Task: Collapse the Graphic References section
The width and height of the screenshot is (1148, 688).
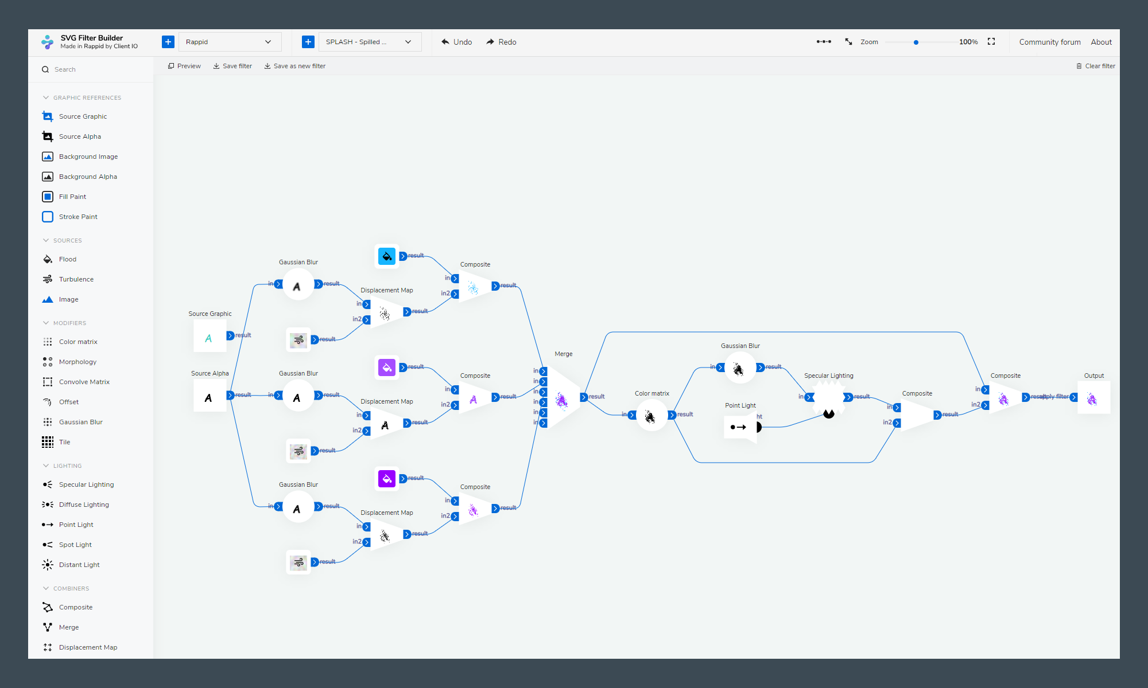Action: 46,97
